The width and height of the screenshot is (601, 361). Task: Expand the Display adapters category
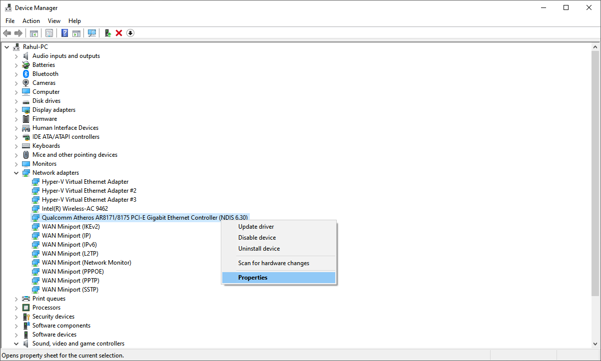pos(16,109)
